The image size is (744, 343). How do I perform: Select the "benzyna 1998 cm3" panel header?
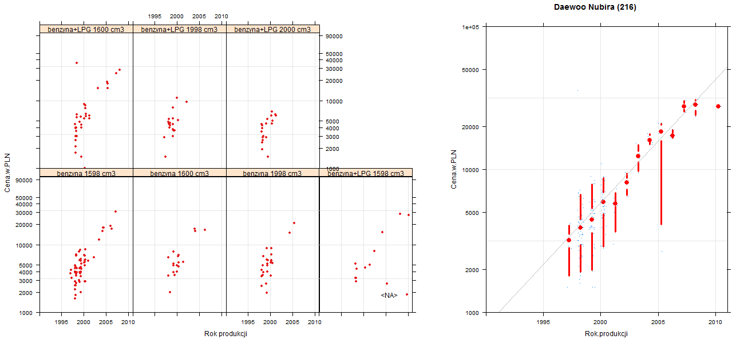[272, 173]
